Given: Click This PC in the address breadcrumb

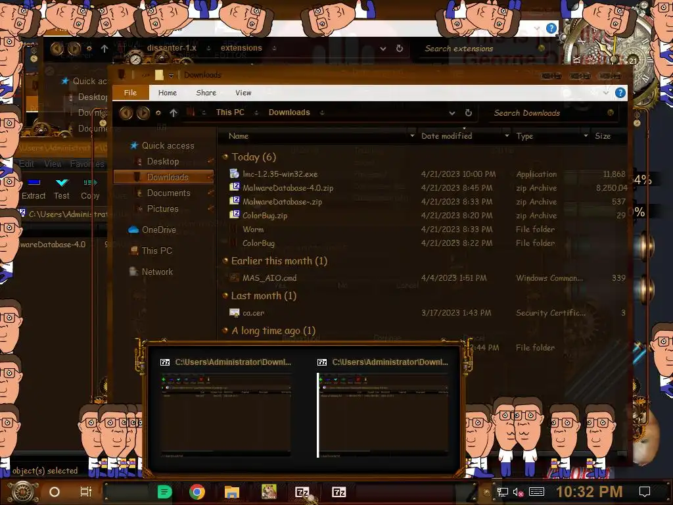Looking at the screenshot, I should 230,112.
